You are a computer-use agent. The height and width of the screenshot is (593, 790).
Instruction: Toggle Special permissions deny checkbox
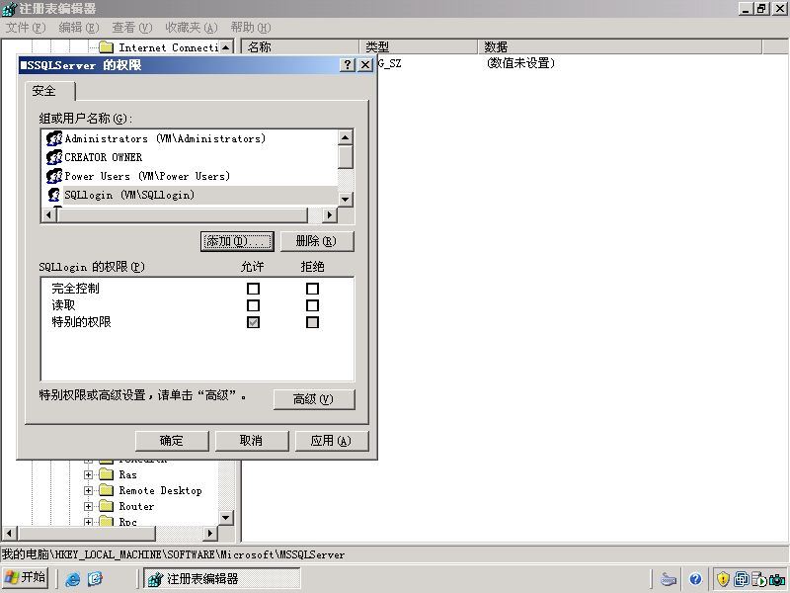click(x=312, y=322)
